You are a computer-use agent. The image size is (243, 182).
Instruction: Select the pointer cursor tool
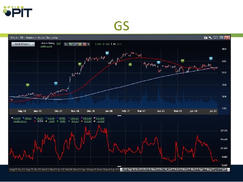pos(66,44)
